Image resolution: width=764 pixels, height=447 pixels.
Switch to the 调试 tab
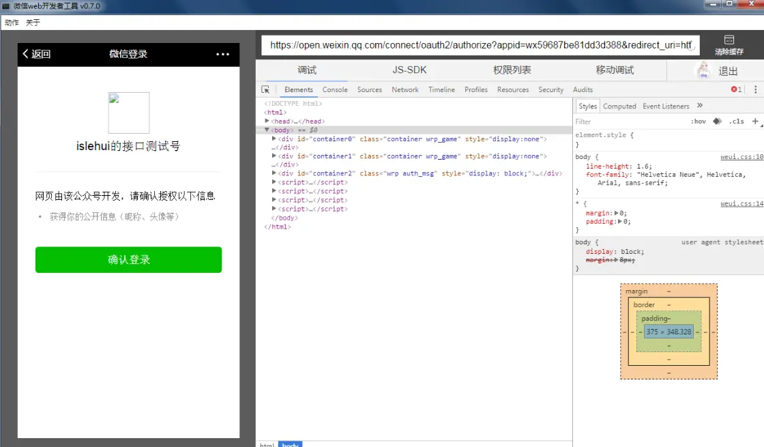coord(307,70)
